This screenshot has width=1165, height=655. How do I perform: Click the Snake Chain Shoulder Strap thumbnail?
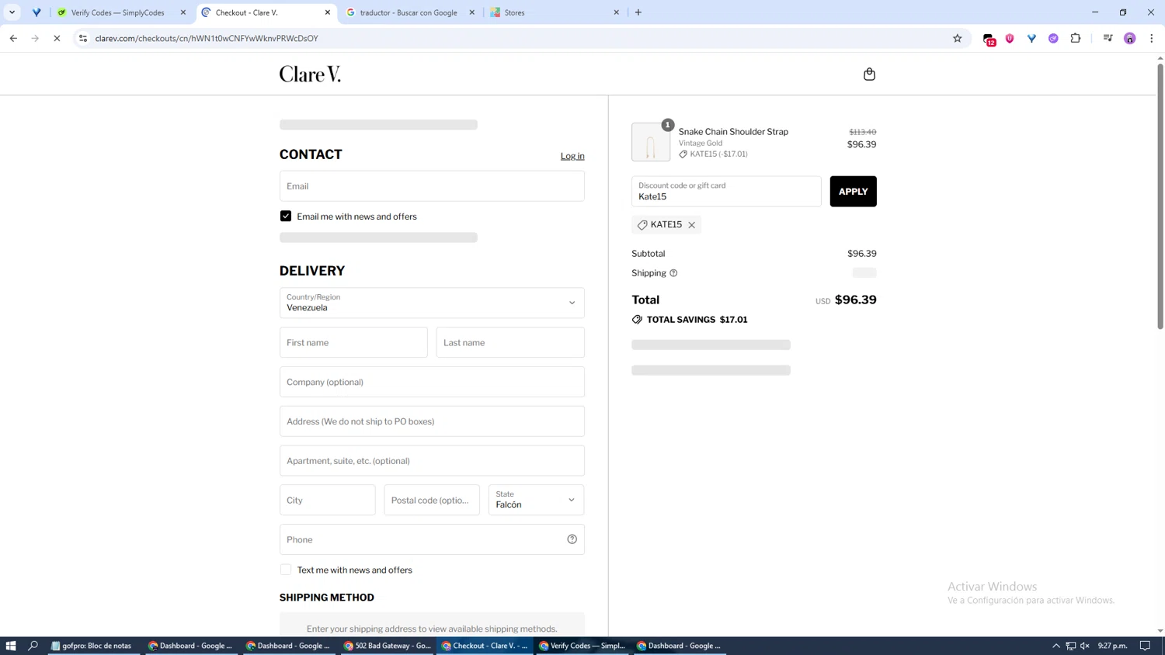pyautogui.click(x=651, y=142)
